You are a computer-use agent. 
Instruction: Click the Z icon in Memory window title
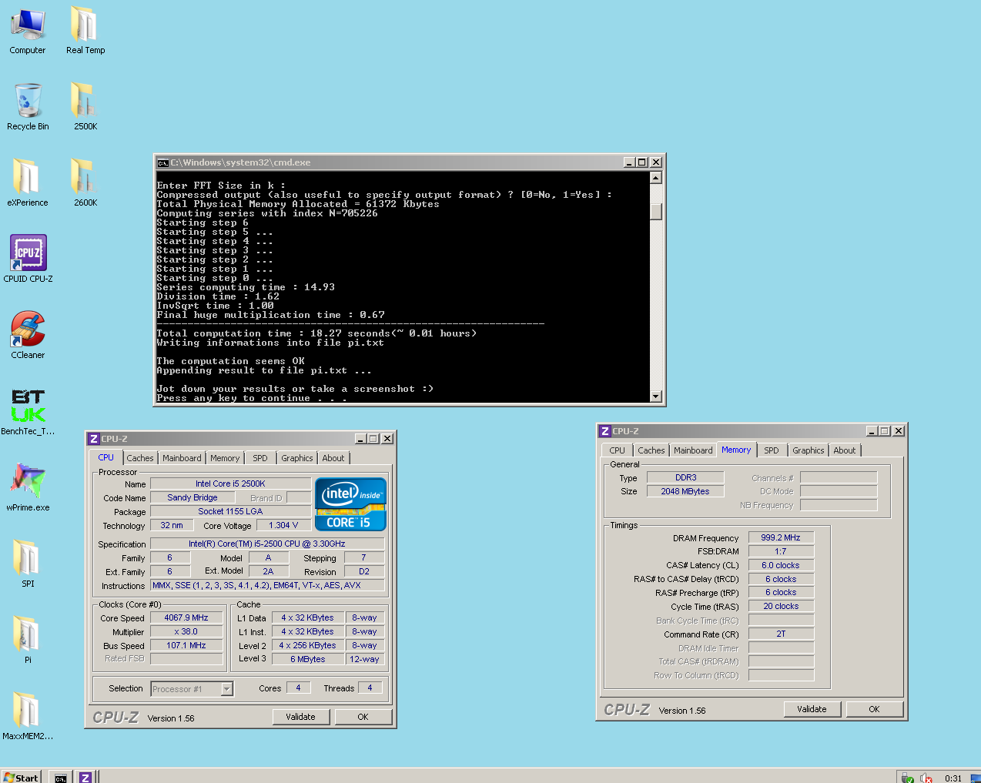click(x=605, y=431)
